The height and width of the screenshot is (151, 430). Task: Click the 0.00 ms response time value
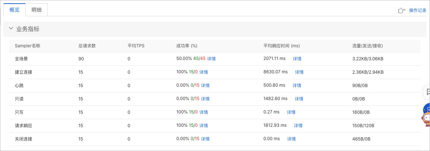pos(271,139)
